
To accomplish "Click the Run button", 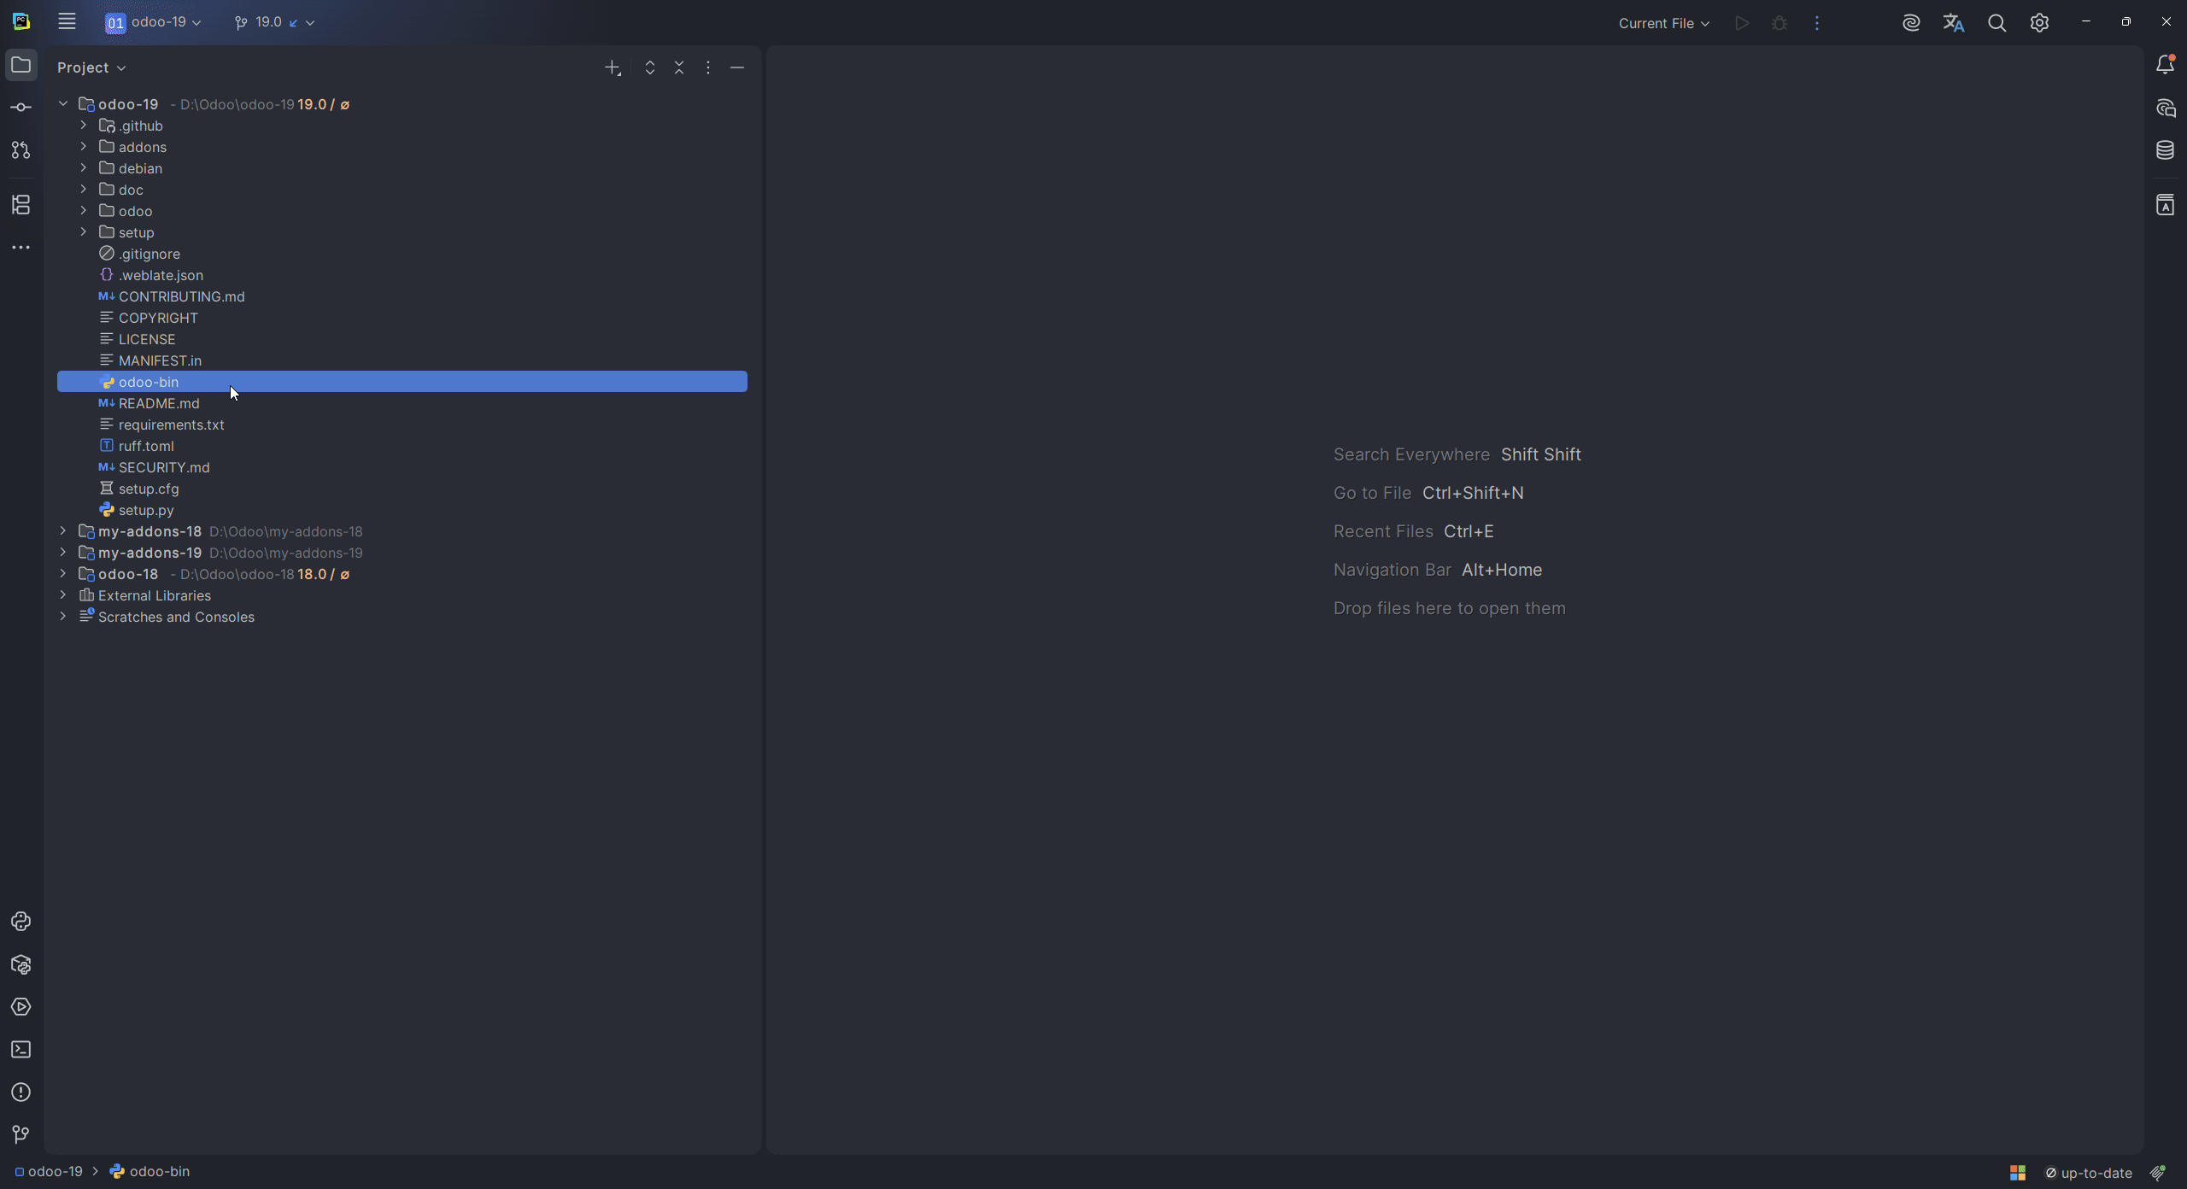I will tap(1742, 23).
